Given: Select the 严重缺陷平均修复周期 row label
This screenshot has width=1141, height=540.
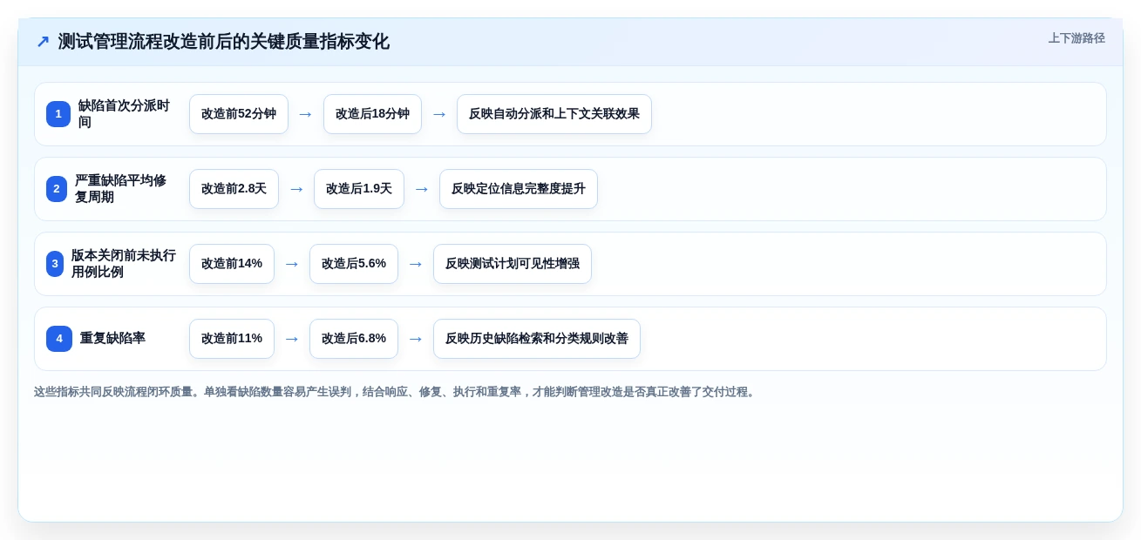Looking at the screenshot, I should coord(120,189).
